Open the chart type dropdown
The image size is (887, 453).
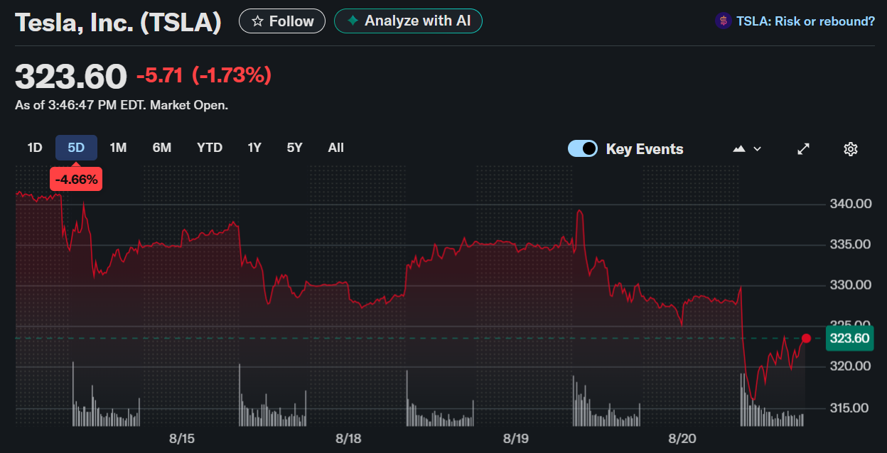click(x=747, y=149)
